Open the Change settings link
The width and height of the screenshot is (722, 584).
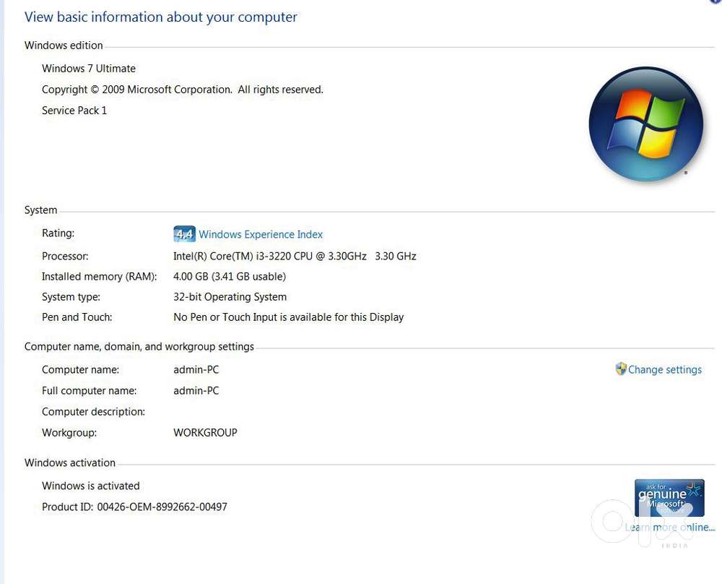664,369
